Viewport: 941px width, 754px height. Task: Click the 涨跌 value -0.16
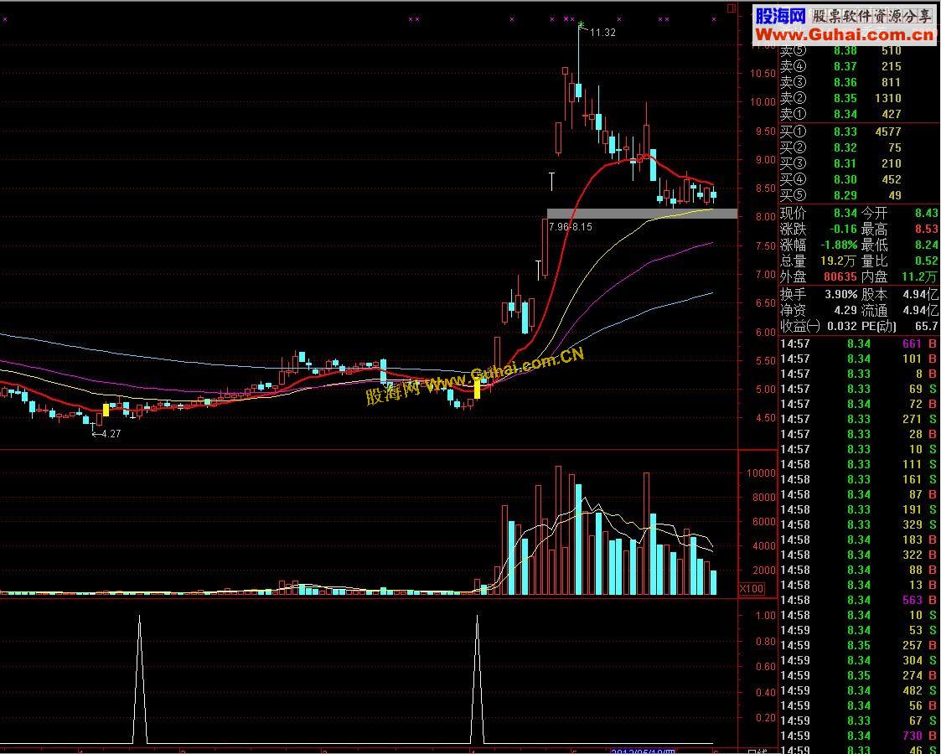(x=845, y=230)
